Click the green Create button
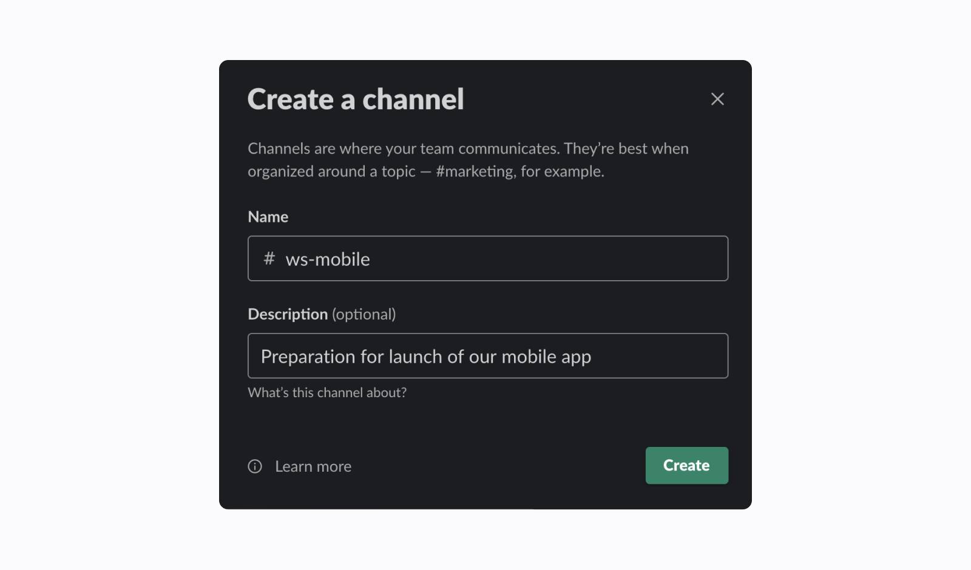The image size is (971, 570). pos(687,466)
